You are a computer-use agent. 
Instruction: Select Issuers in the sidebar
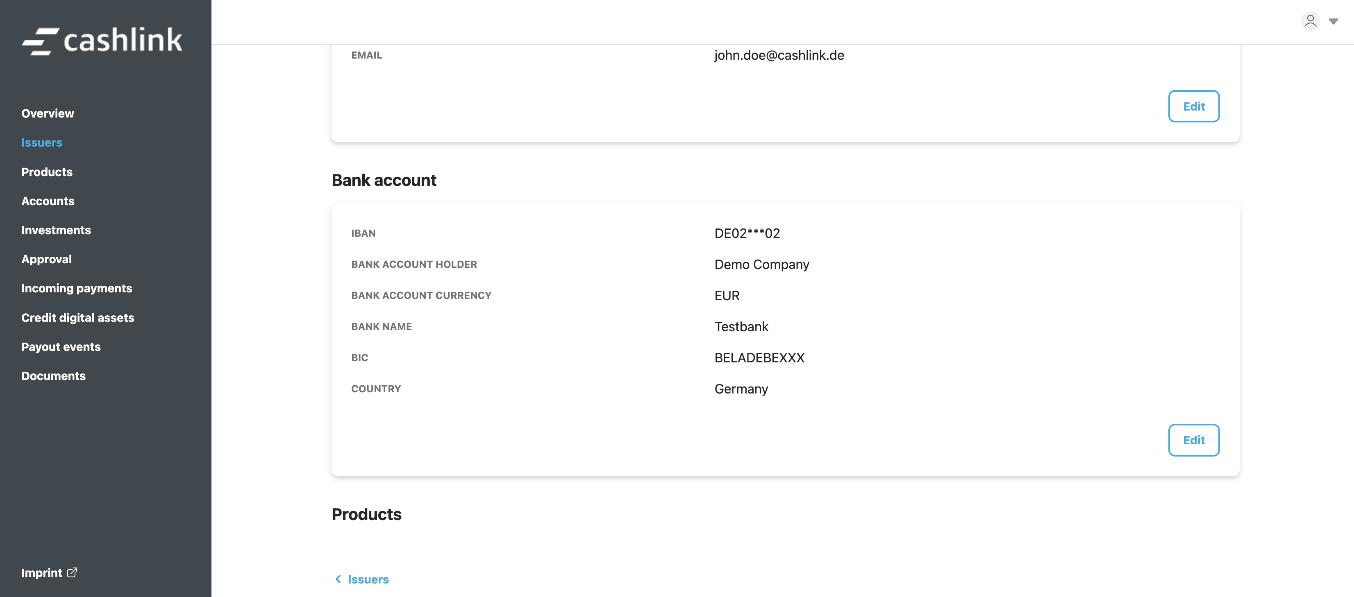click(41, 143)
